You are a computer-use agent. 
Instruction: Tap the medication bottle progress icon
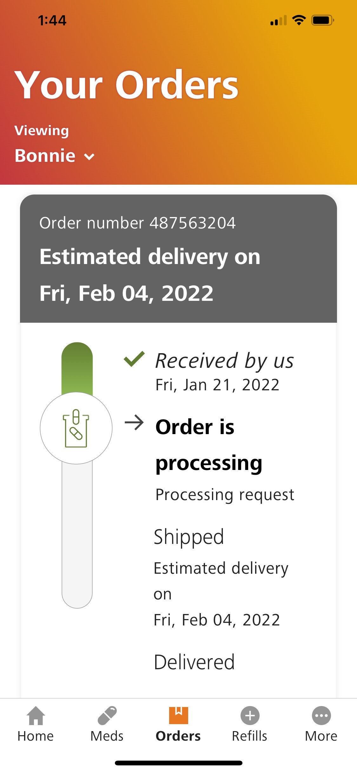(x=76, y=428)
